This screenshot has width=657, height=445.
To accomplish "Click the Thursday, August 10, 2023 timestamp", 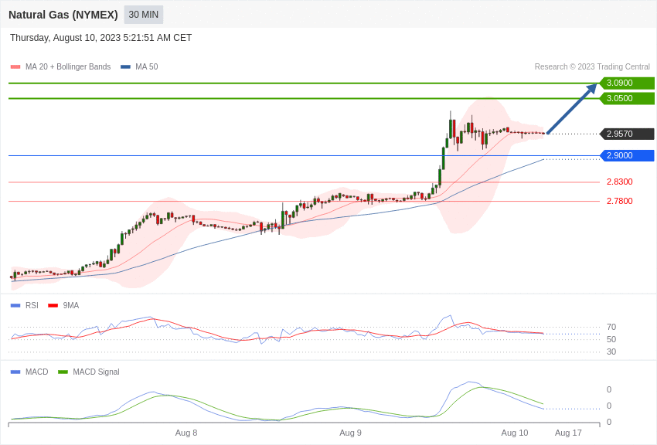I will pos(100,38).
